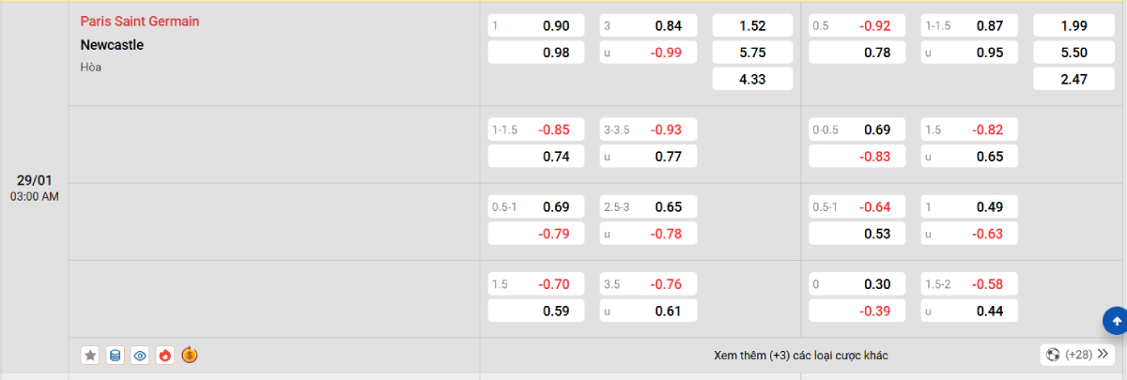
Task: Click the gold dollar coin refresh icon
Action: pyautogui.click(x=190, y=355)
